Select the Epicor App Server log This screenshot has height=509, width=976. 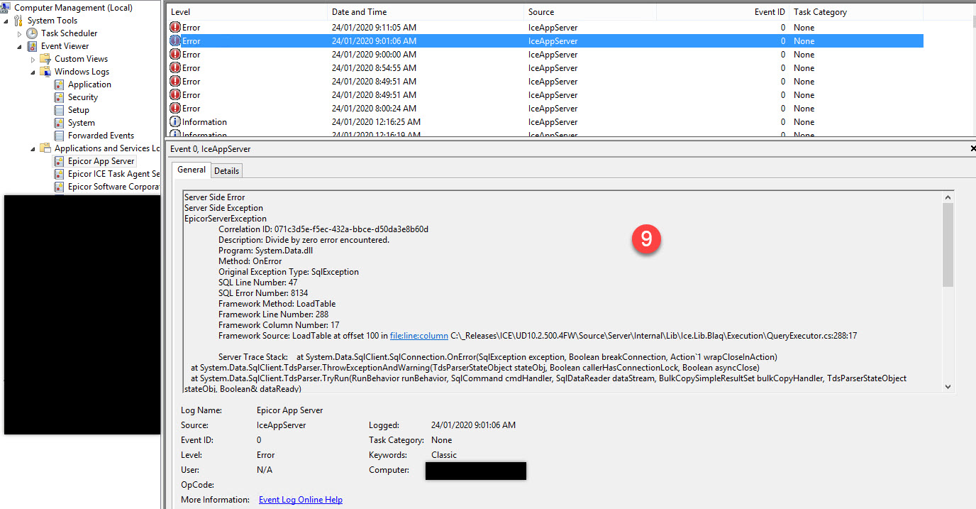coord(94,161)
